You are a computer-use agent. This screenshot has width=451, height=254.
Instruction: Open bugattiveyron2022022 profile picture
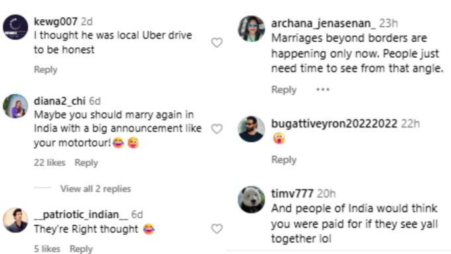pos(251,129)
